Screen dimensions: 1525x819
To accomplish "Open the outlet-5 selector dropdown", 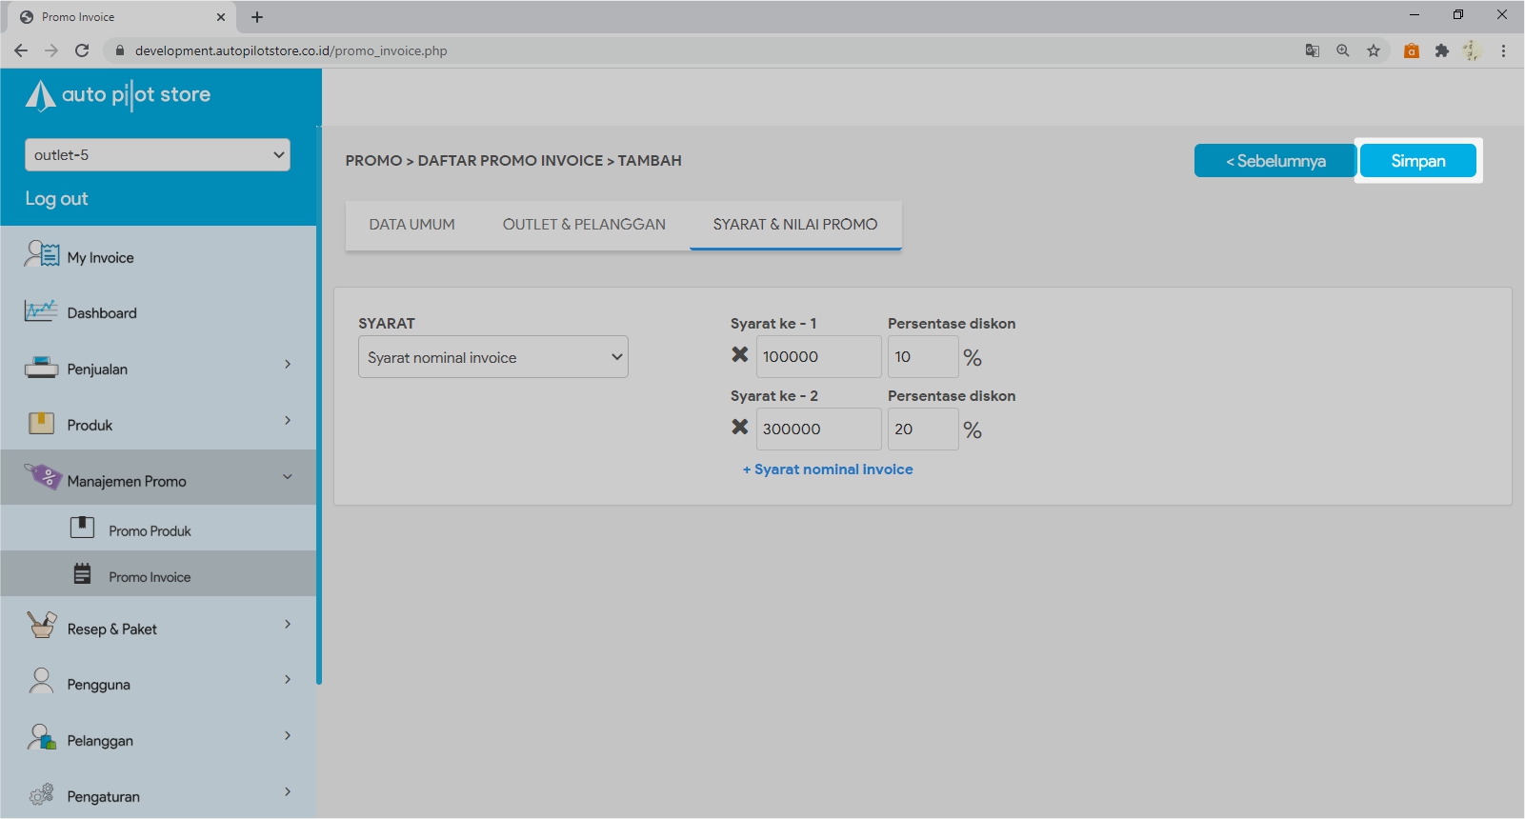I will pyautogui.click(x=157, y=155).
